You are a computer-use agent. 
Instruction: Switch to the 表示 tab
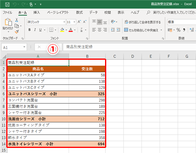(121, 12)
